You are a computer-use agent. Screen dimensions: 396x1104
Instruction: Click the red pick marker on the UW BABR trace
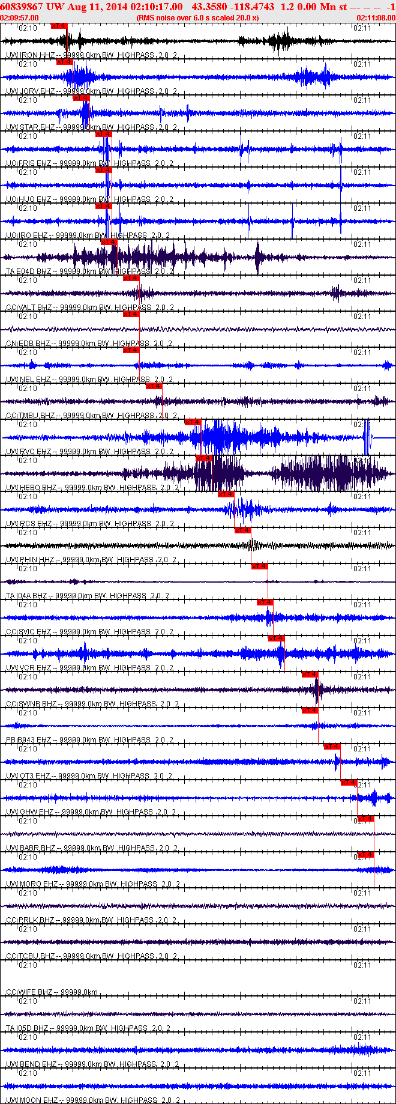(x=366, y=819)
